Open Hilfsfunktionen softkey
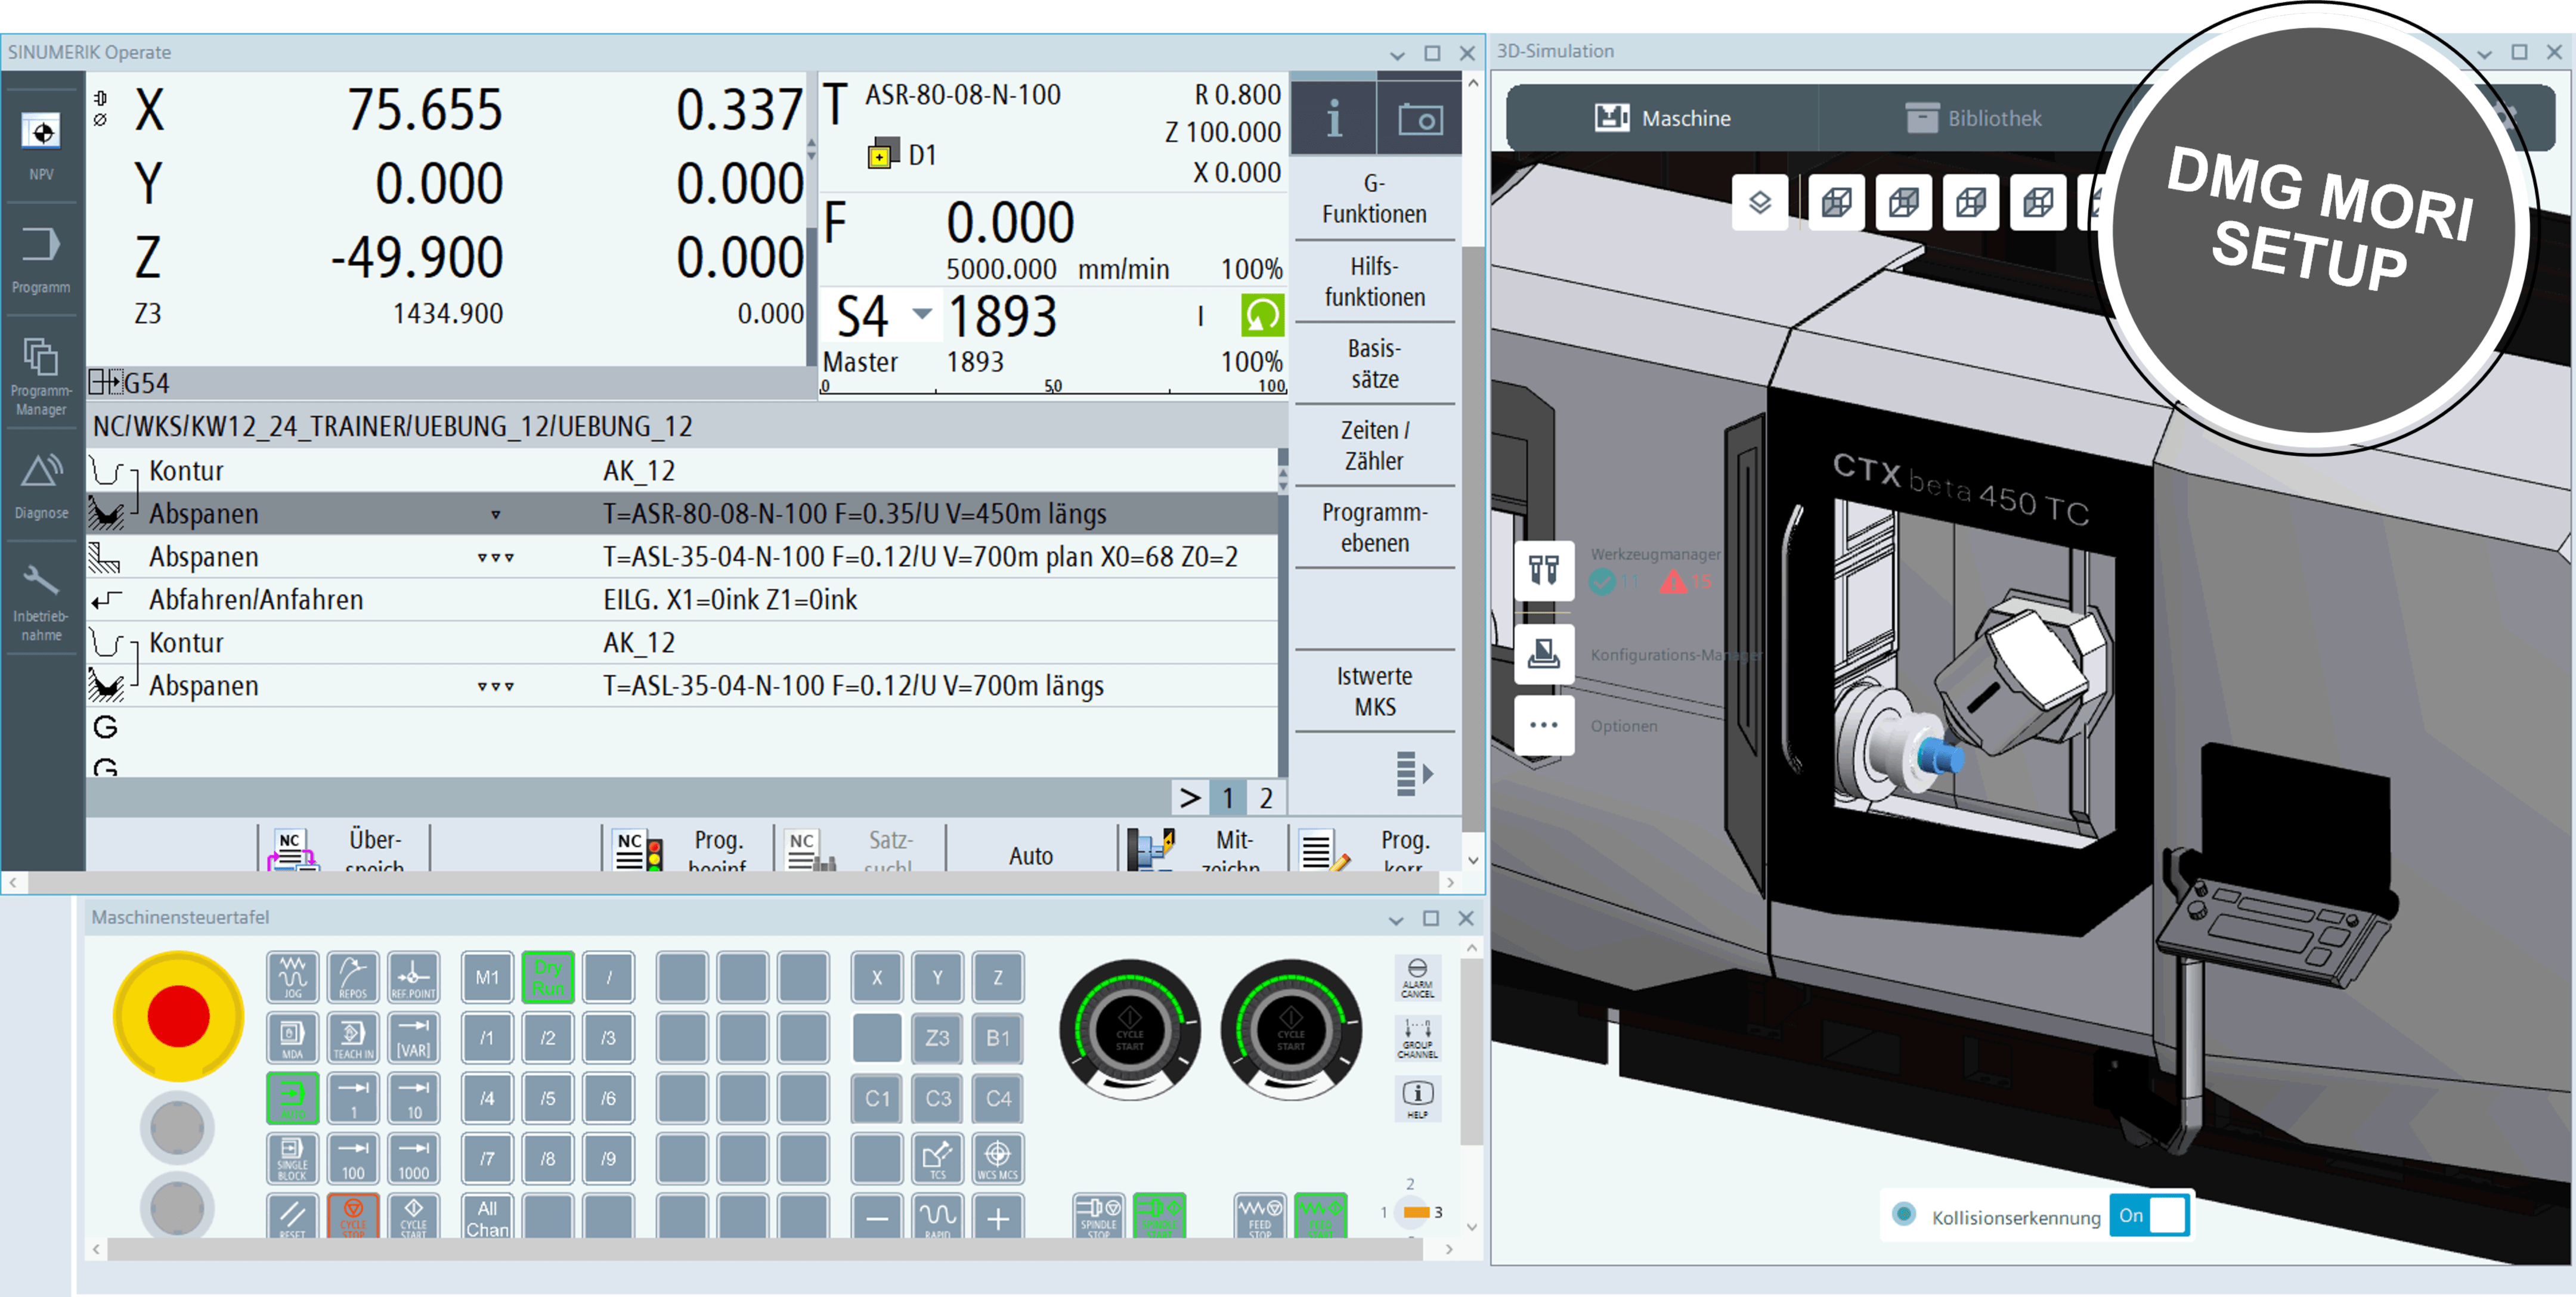 coord(1374,281)
